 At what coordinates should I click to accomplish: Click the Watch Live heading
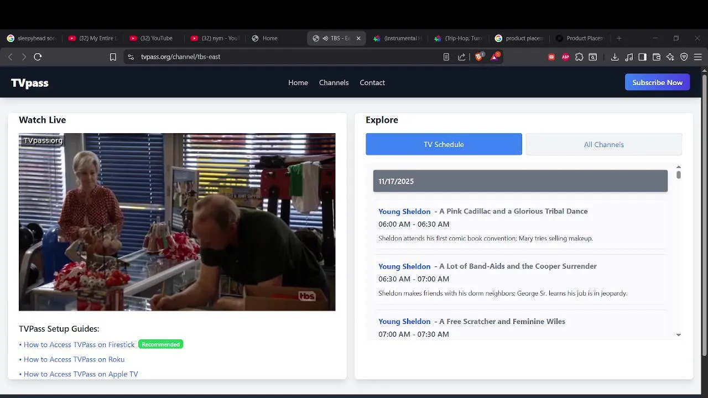42,120
